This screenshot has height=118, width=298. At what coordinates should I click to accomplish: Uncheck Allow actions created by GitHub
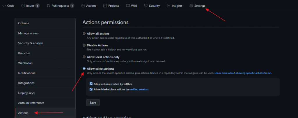[x=91, y=84]
